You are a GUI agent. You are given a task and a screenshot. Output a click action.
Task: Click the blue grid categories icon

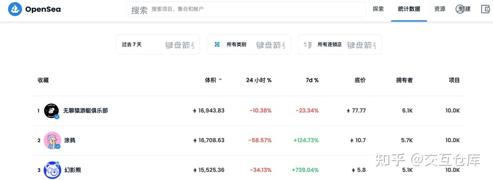pyautogui.click(x=217, y=44)
